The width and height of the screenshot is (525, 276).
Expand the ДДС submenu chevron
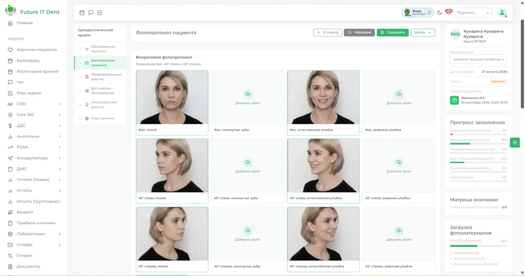point(59,126)
